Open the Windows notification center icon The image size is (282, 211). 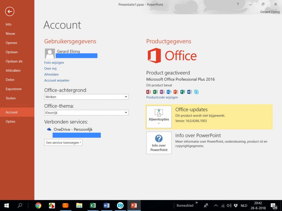pos(274,206)
